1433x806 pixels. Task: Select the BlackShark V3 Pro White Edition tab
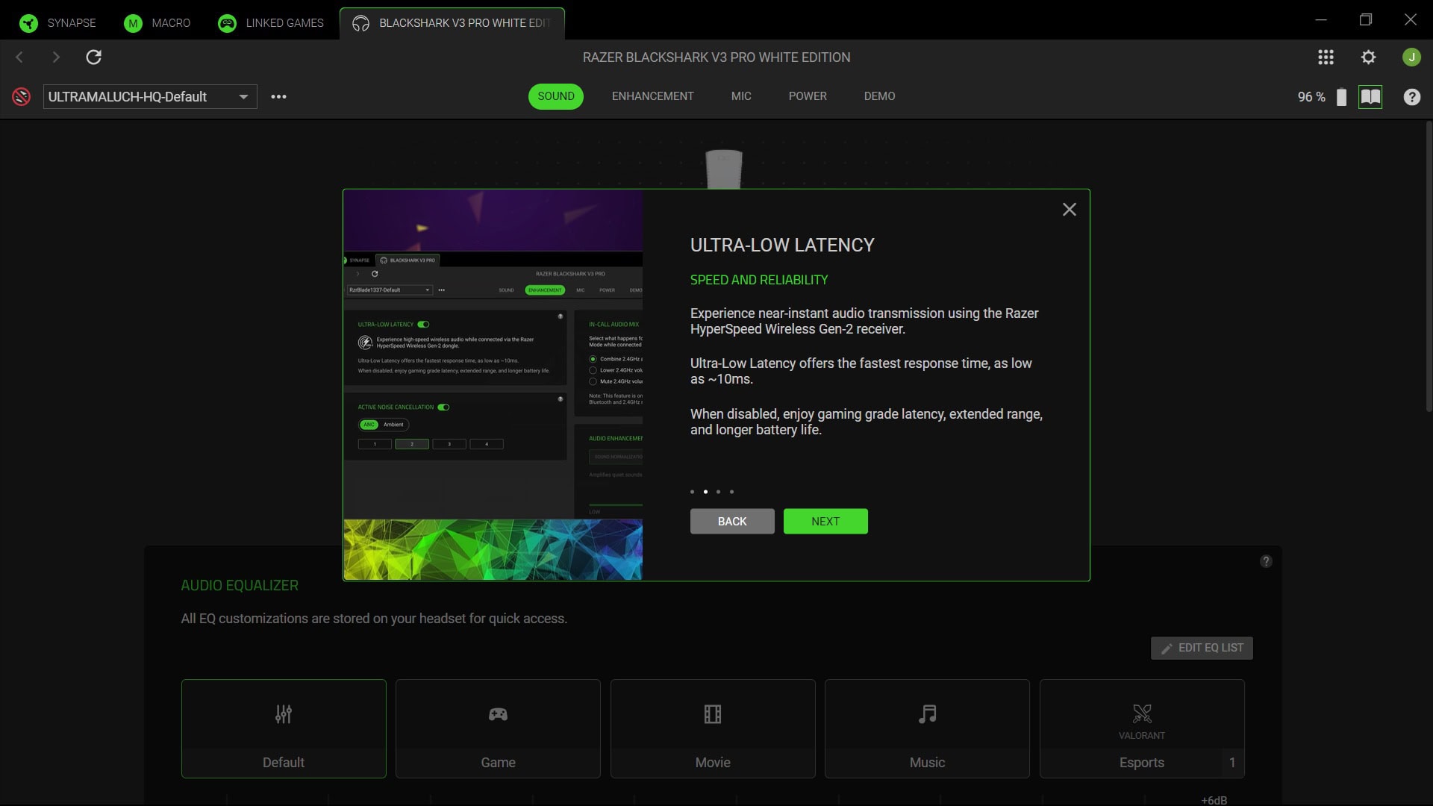click(452, 23)
